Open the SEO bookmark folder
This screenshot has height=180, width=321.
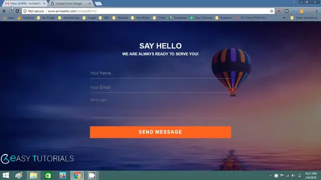[x=104, y=18]
